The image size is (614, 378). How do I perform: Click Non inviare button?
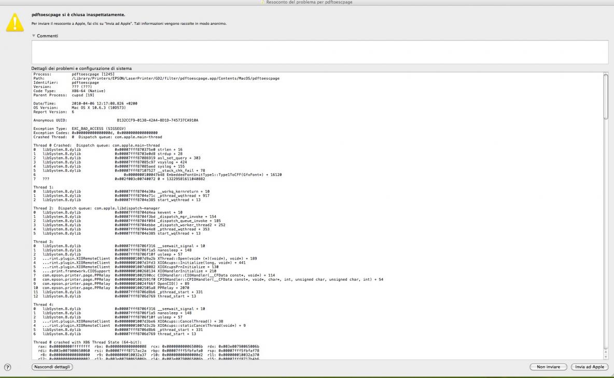click(x=548, y=367)
